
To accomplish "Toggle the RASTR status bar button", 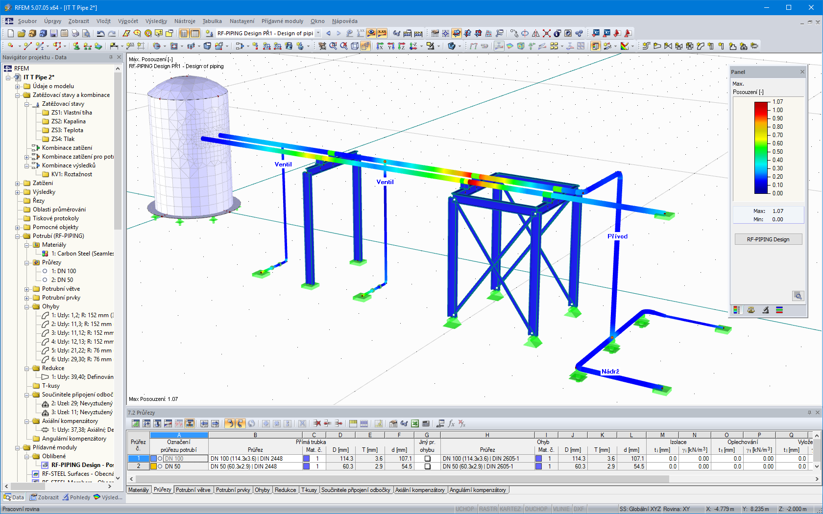I will pyautogui.click(x=488, y=509).
